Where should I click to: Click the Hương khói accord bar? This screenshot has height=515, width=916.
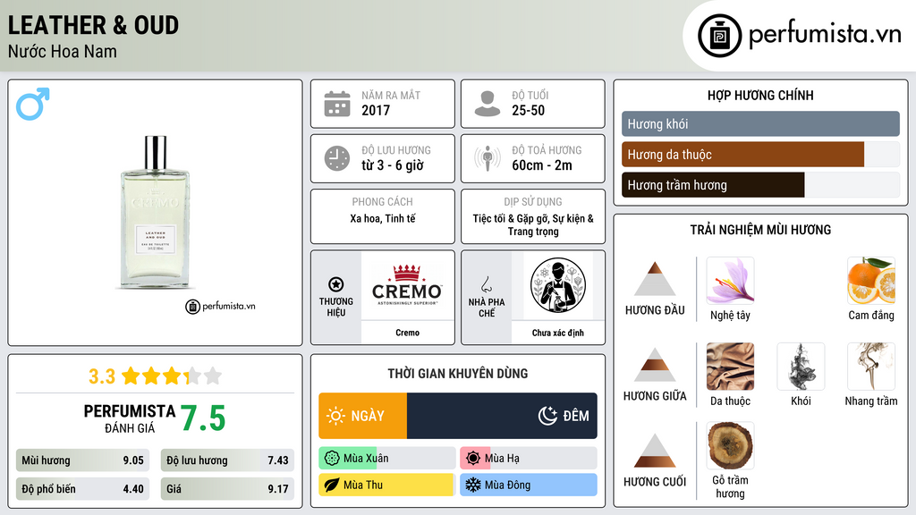tap(760, 123)
